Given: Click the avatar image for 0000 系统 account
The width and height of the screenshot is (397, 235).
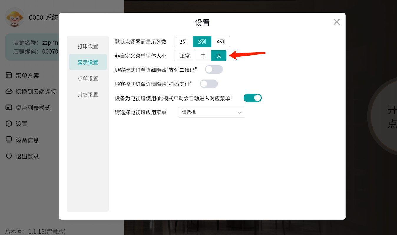Looking at the screenshot, I should (x=14, y=18).
